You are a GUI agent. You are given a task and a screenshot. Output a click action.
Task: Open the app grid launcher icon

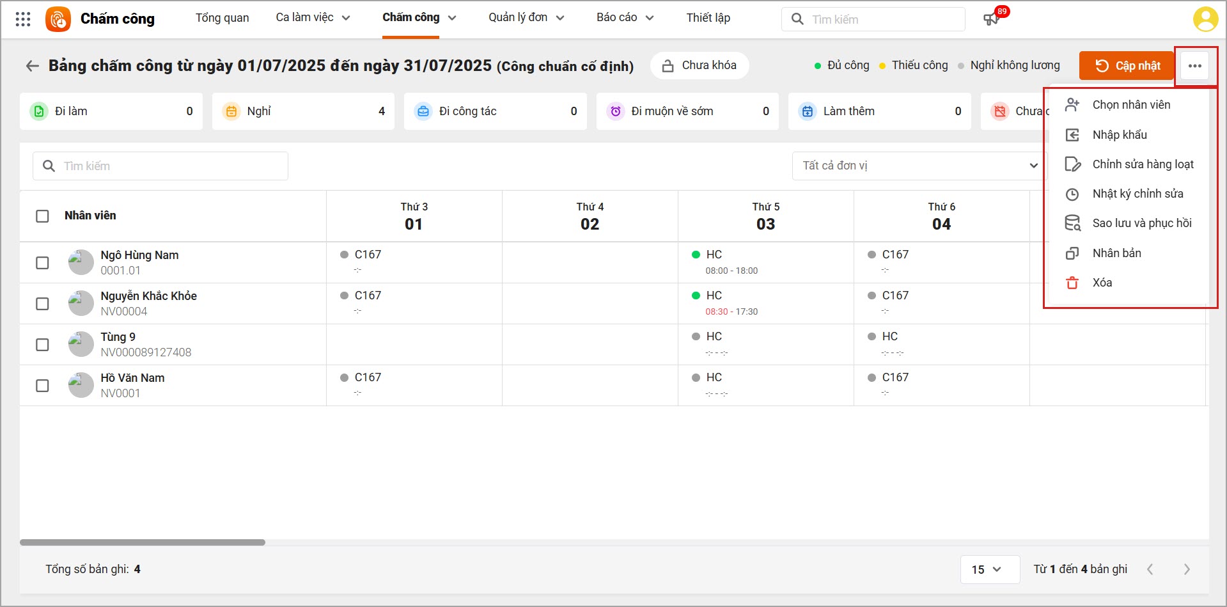click(x=23, y=19)
